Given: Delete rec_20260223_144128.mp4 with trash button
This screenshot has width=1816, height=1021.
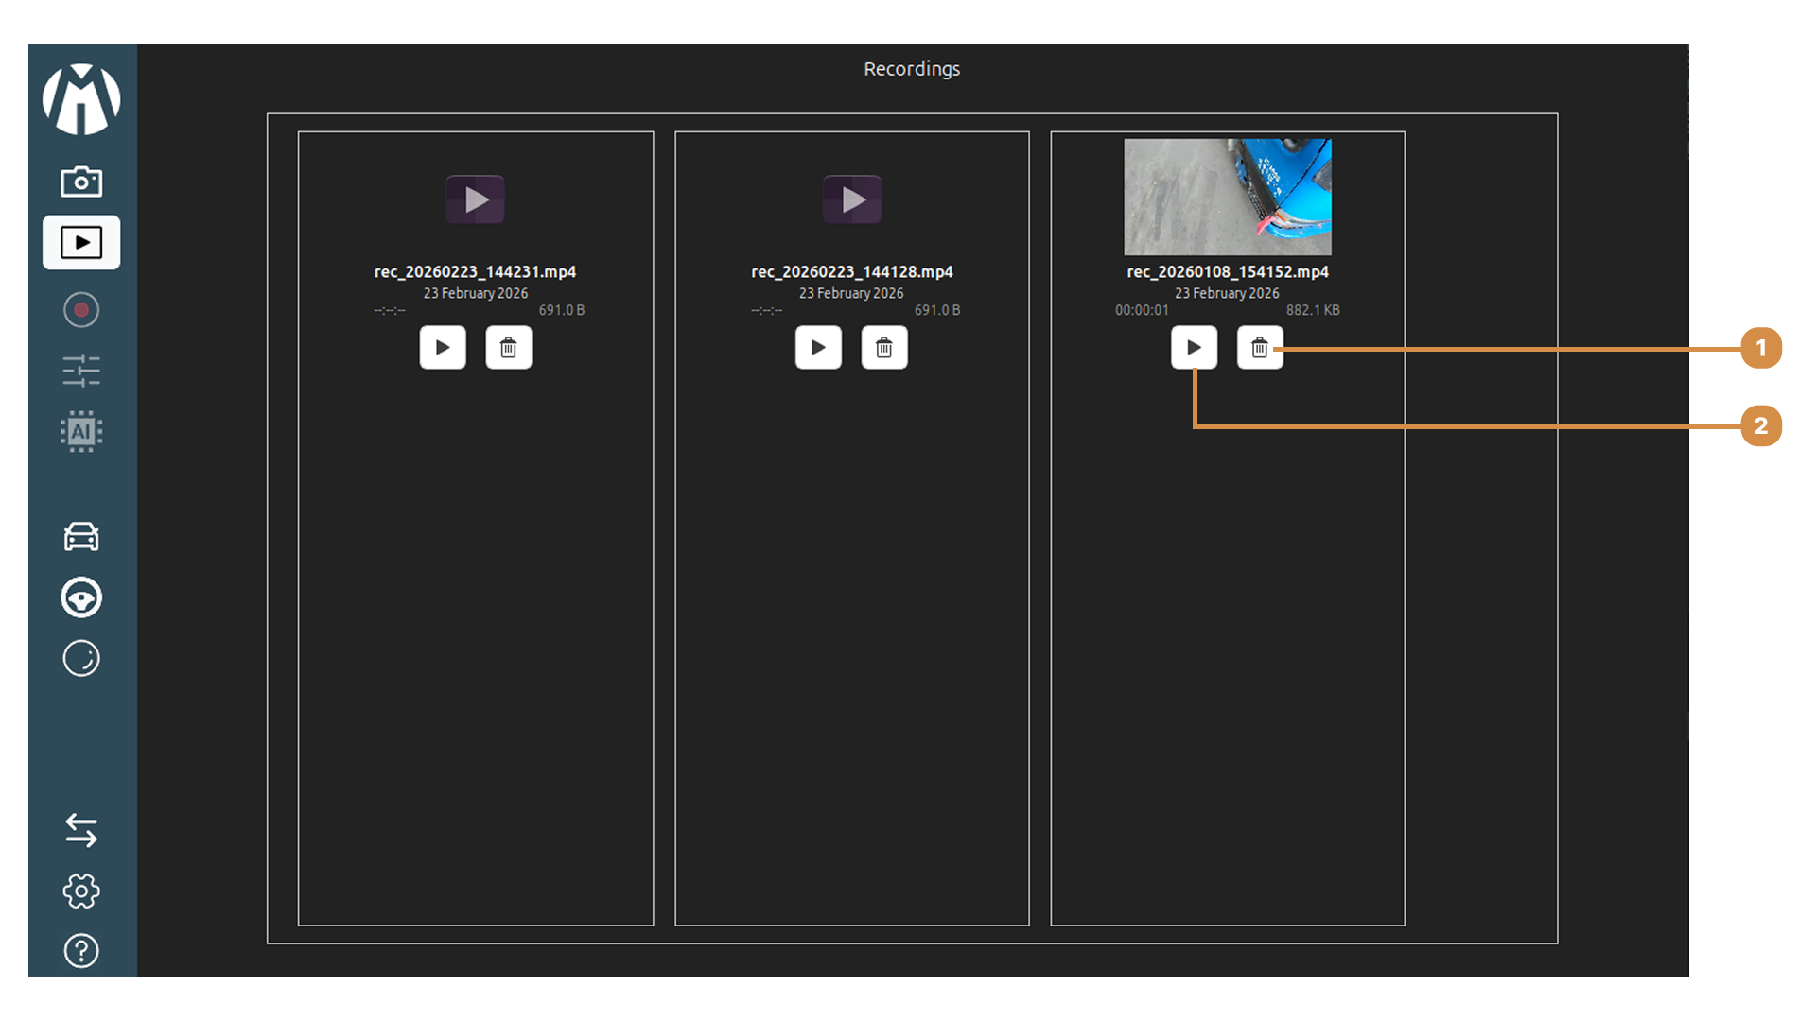Looking at the screenshot, I should coord(884,348).
